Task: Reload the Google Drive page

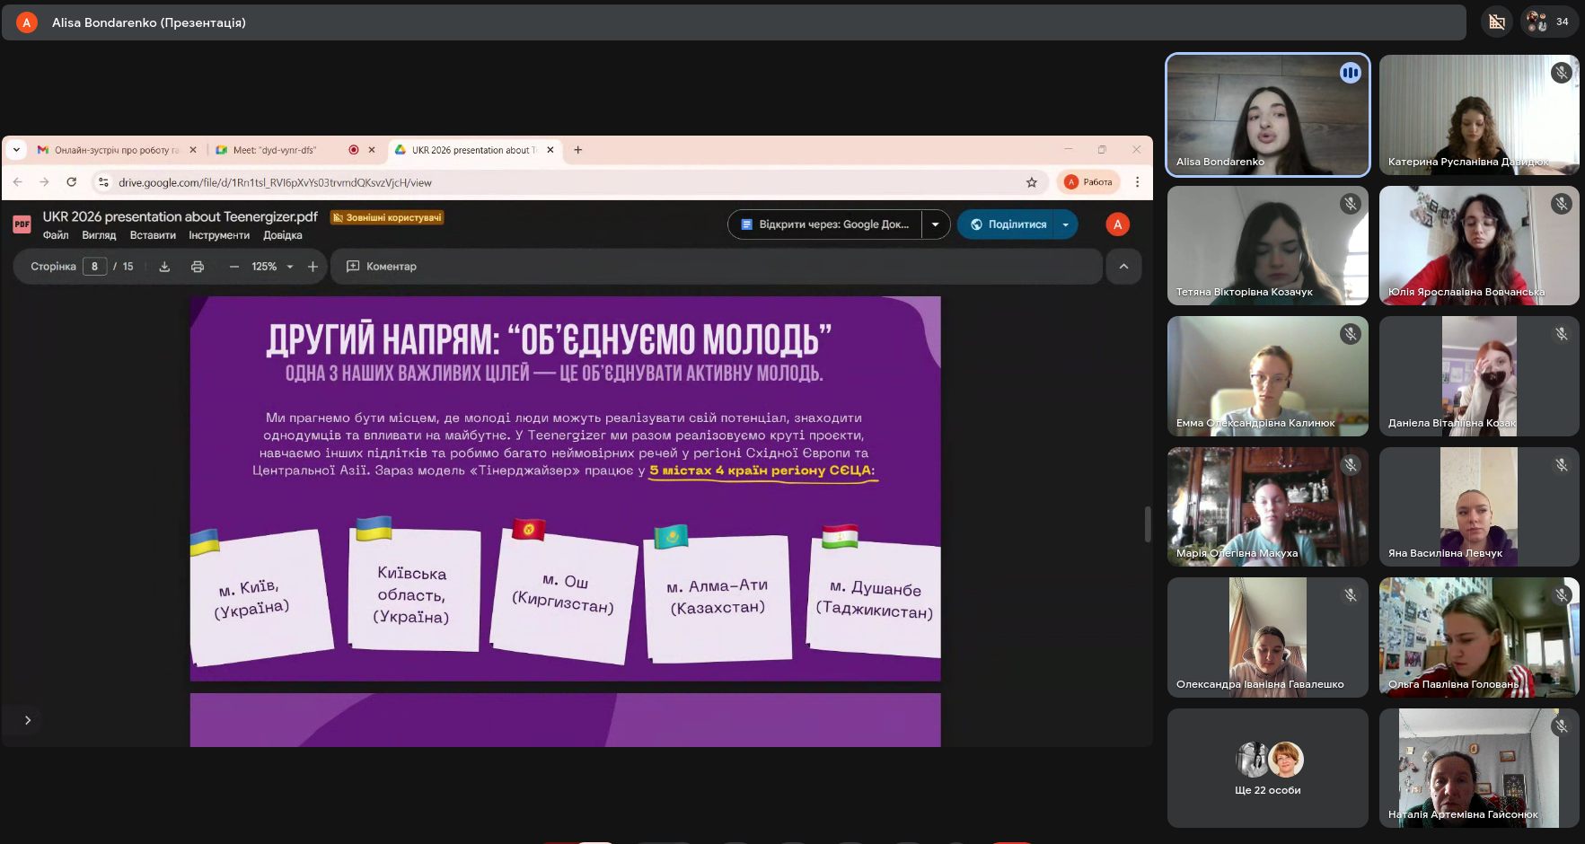Action: pos(72,182)
